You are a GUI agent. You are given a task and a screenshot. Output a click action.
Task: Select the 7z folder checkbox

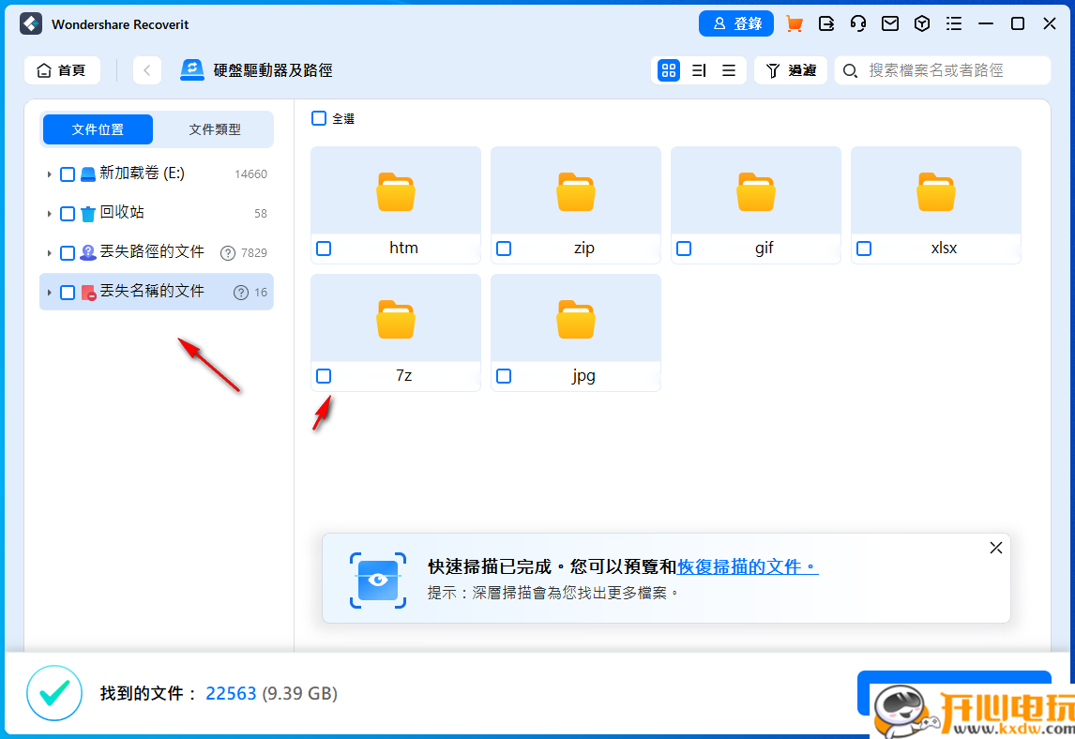[324, 375]
